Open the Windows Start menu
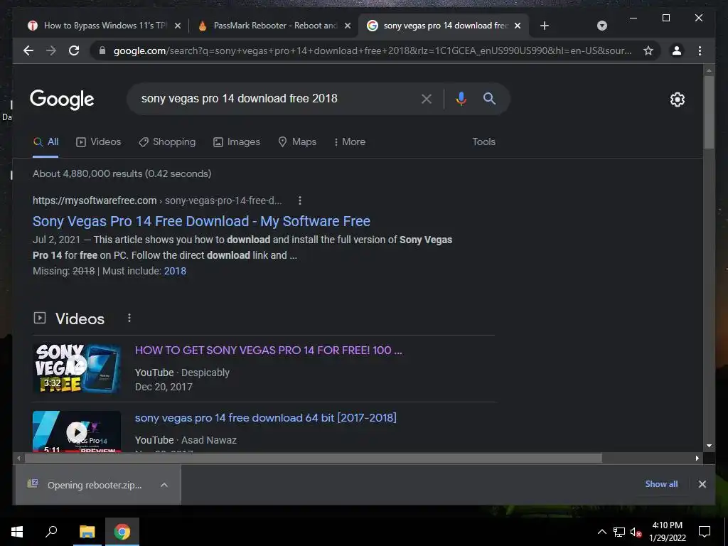 point(17,532)
